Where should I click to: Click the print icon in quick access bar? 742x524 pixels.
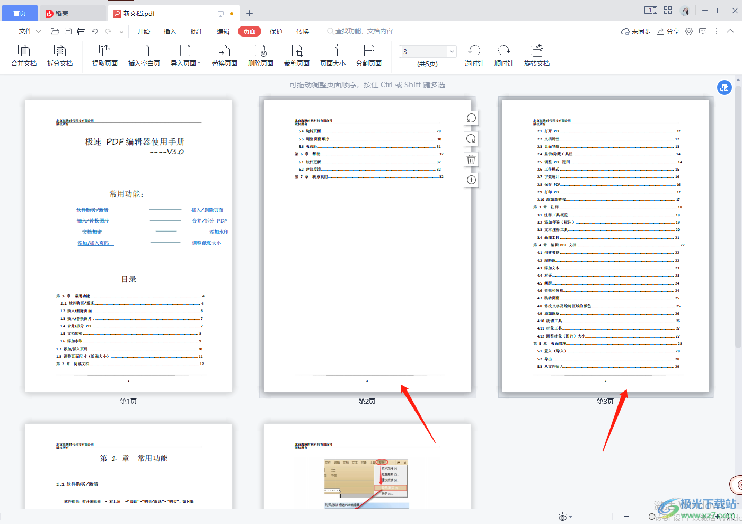[81, 31]
